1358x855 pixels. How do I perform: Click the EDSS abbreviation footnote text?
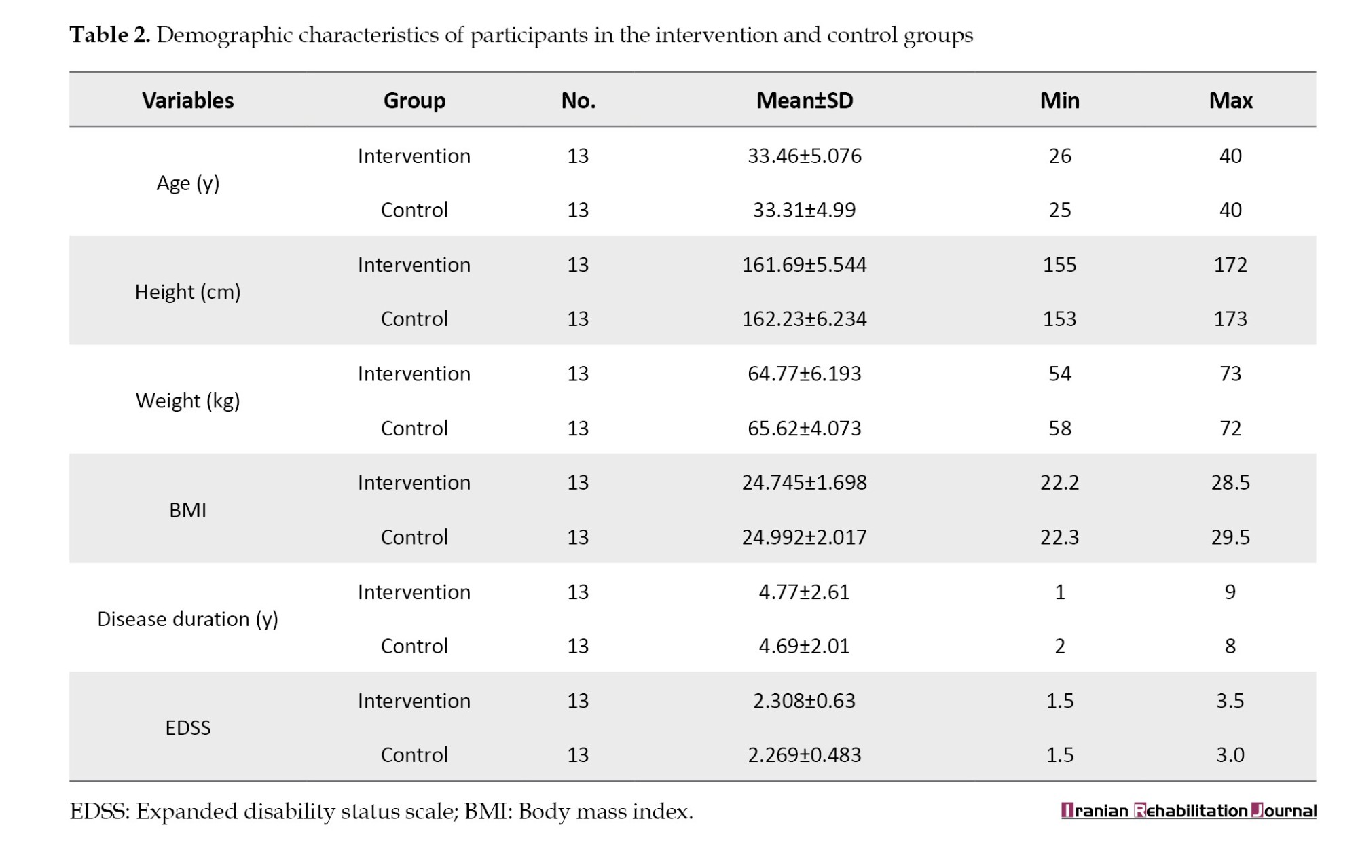point(381,812)
